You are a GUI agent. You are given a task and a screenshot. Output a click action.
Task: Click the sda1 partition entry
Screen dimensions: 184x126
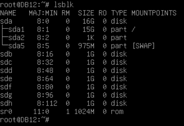pyautogui.click(x=16, y=30)
